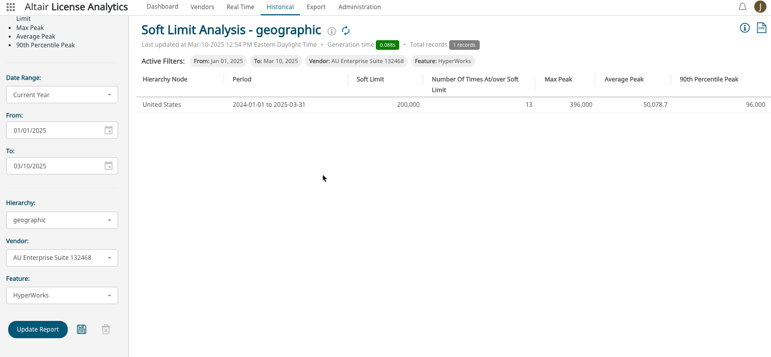Click the Hierarchy Node column header

tap(165, 79)
